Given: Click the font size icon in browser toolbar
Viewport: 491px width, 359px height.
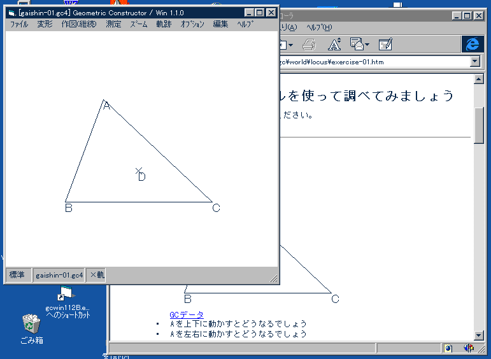Looking at the screenshot, I should pyautogui.click(x=334, y=45).
